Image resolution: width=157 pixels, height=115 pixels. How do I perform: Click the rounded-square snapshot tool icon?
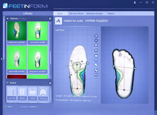(96, 56)
